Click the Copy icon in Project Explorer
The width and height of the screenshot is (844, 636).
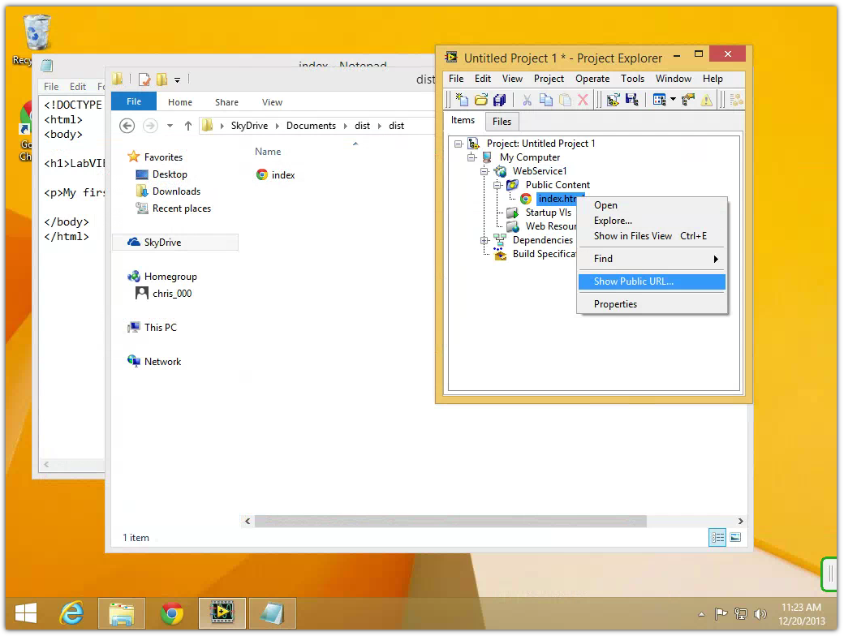pyautogui.click(x=546, y=100)
